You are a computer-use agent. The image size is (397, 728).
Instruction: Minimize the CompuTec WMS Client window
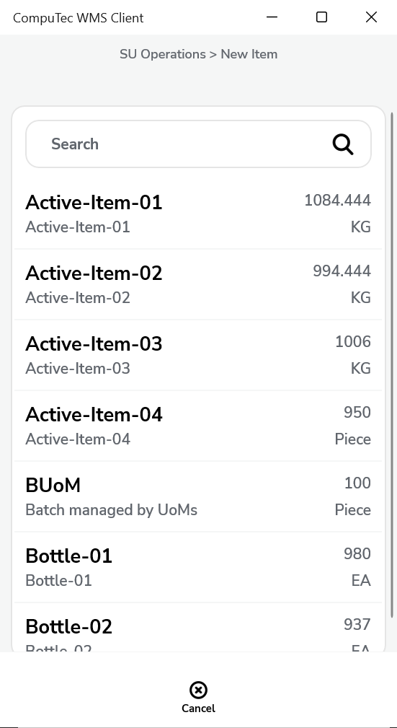272,17
